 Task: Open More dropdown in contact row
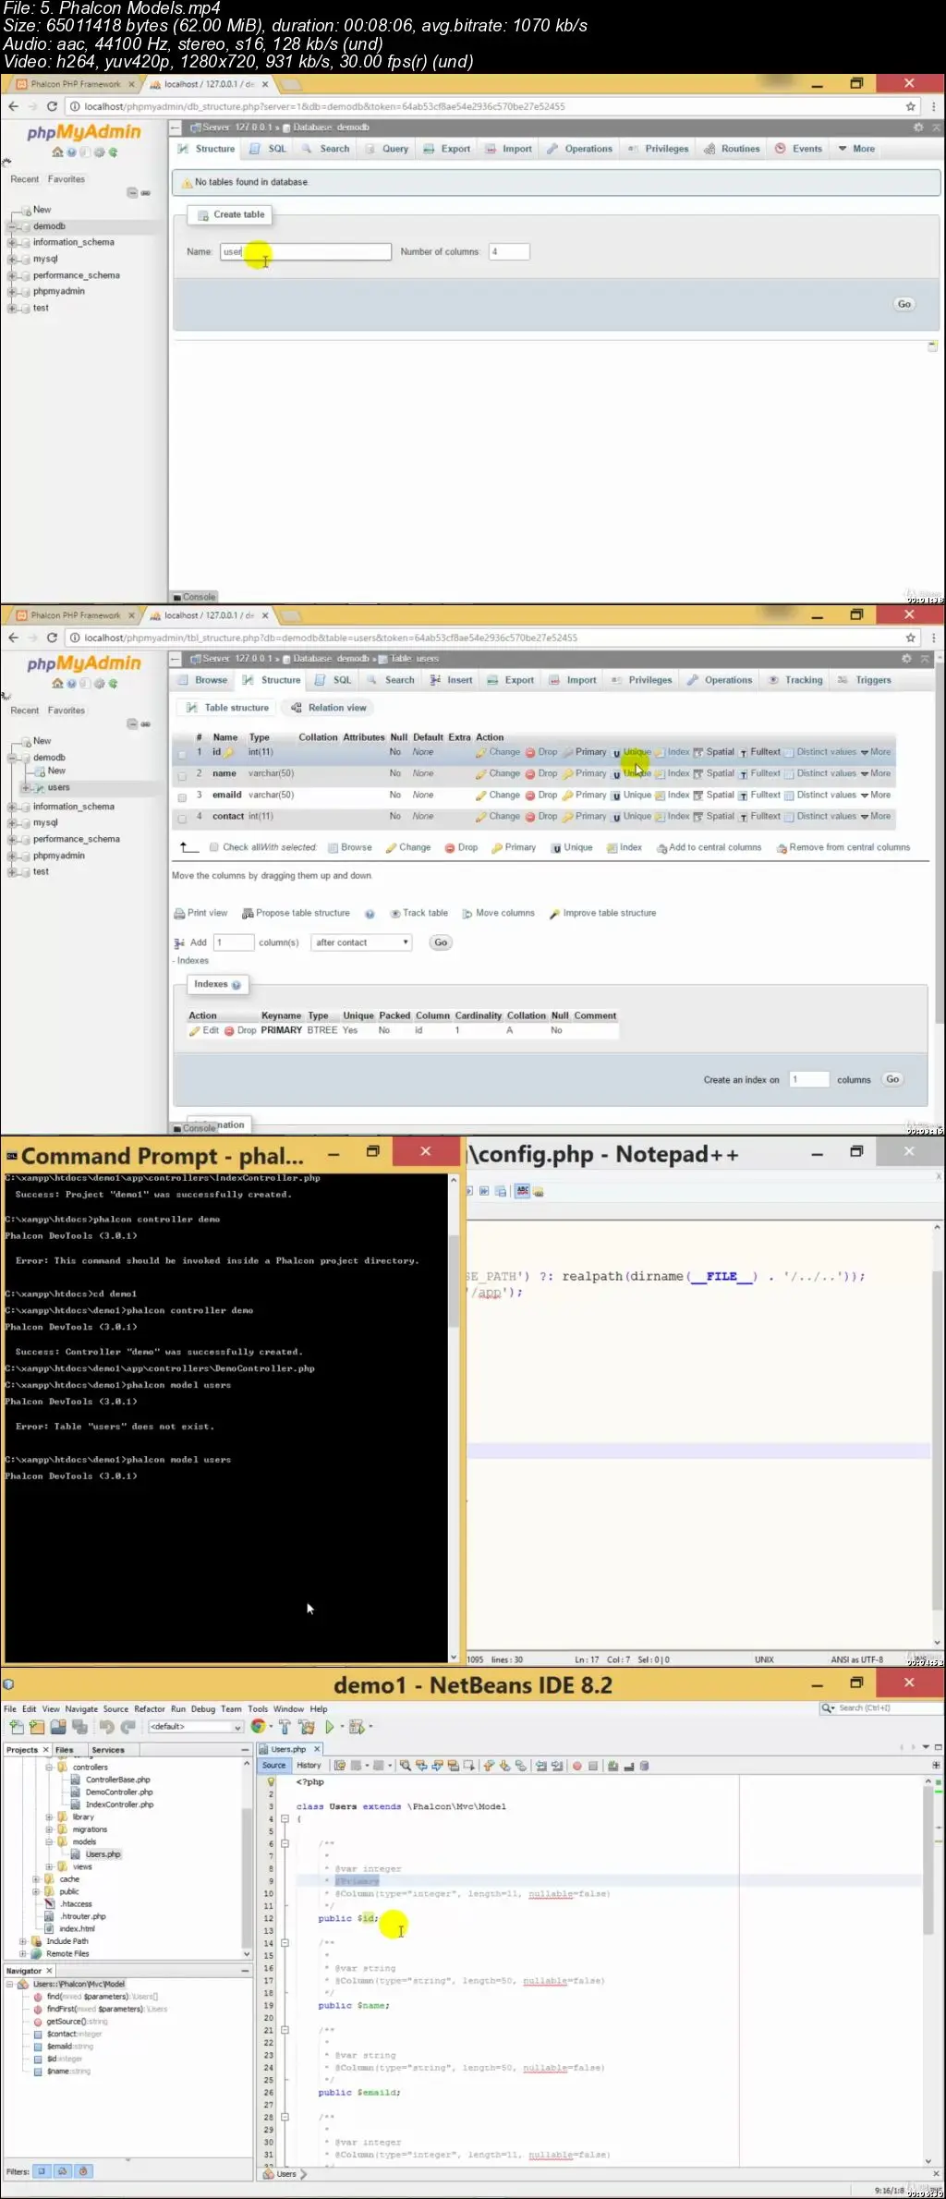(x=876, y=817)
